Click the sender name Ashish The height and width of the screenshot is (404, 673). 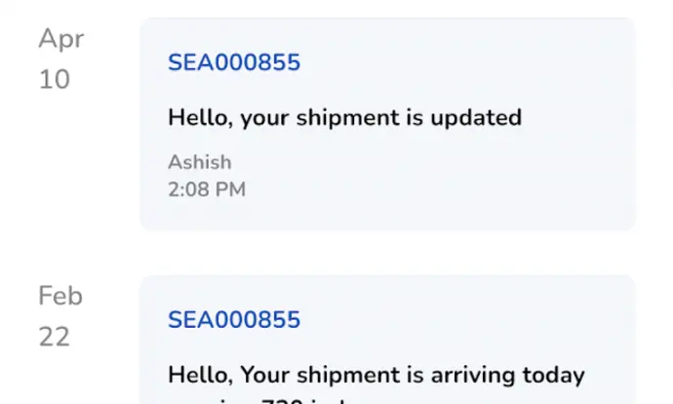click(200, 162)
